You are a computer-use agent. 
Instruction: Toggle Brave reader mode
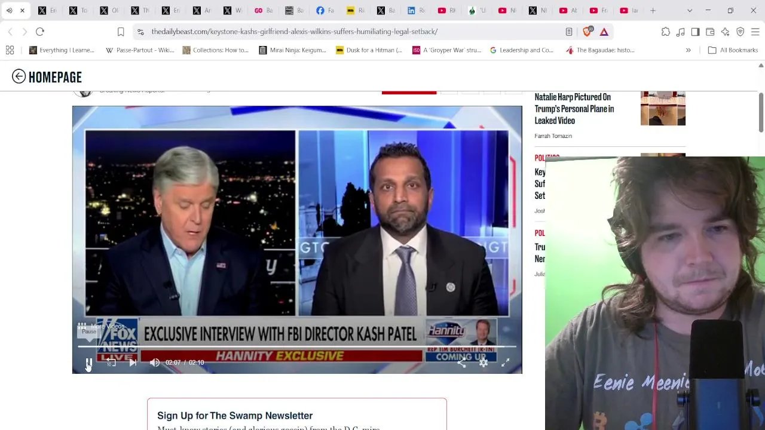point(569,32)
